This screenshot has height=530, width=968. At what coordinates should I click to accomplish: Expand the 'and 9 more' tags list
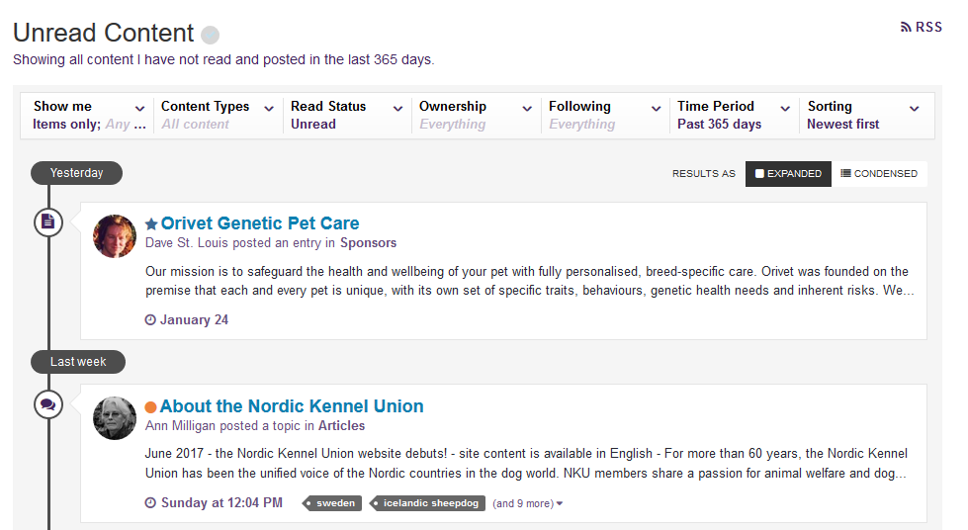pos(528,504)
